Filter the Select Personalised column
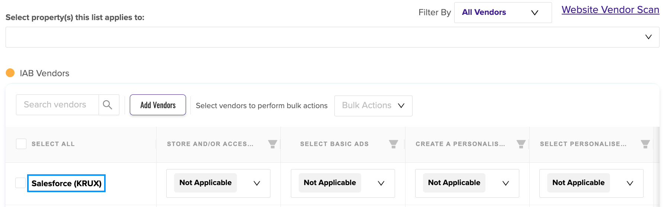664x207 pixels. click(x=645, y=144)
